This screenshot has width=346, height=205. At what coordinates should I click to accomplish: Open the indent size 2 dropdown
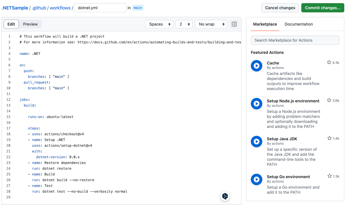184,24
